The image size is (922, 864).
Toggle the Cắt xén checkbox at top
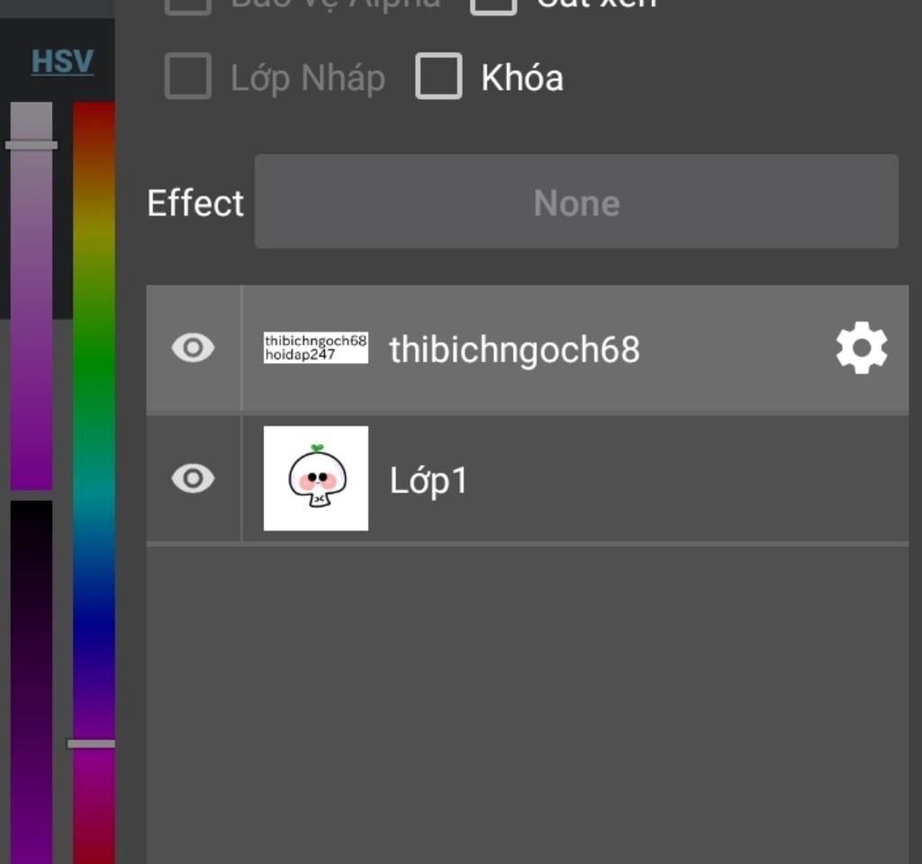[493, 5]
